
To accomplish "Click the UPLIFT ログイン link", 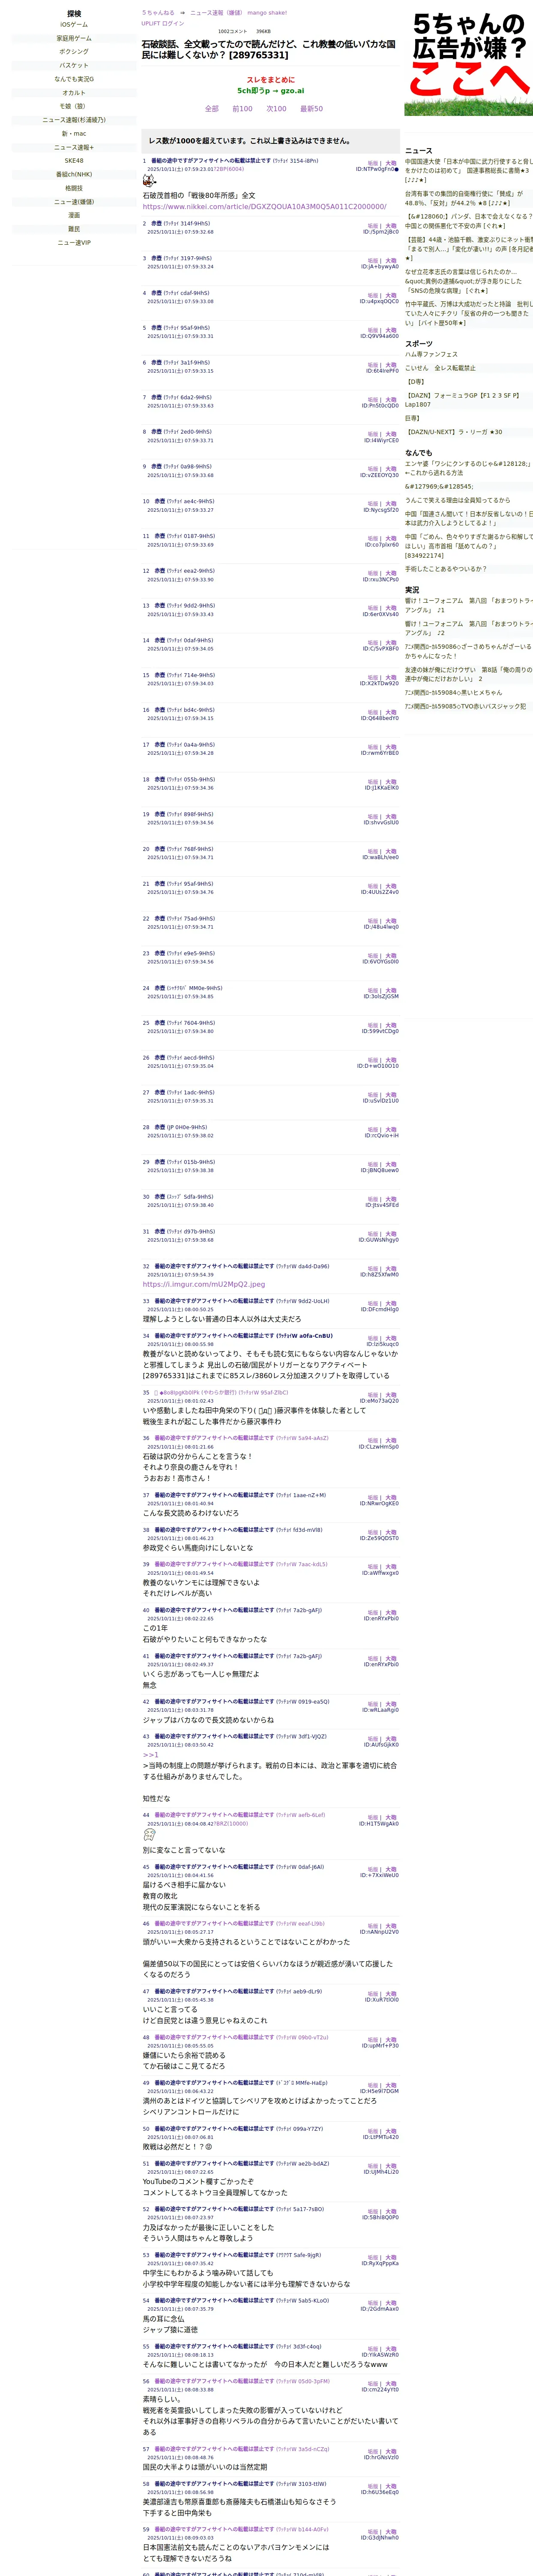I will click(x=163, y=23).
